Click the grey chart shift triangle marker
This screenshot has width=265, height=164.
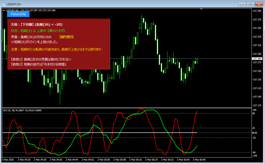201,9
